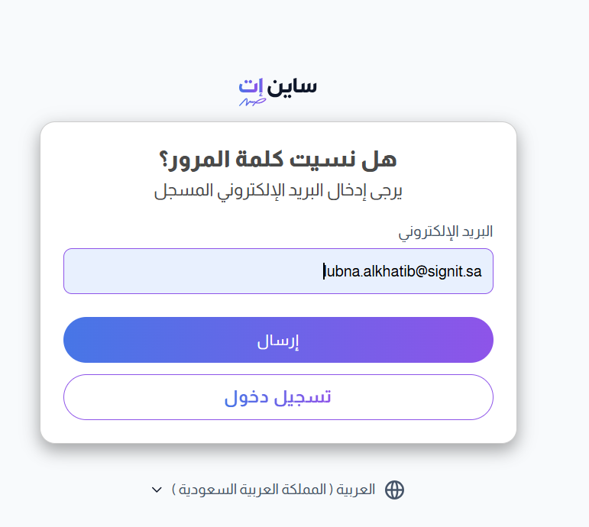Expand the language chevron arrow
This screenshot has width=589, height=527.
click(157, 490)
